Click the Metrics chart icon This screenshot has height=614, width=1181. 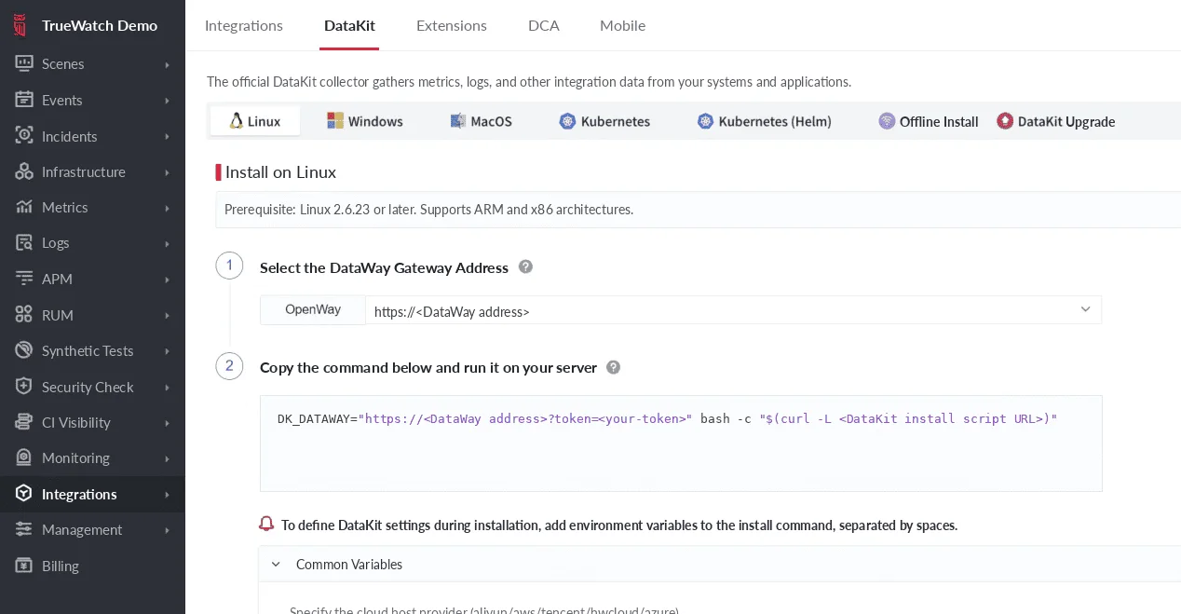(x=24, y=207)
